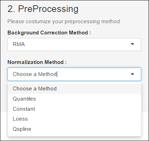Image resolution: width=149 pixels, height=141 pixels.
Task: Click the word Method in the Background Correction label
Action: pos(78,33)
